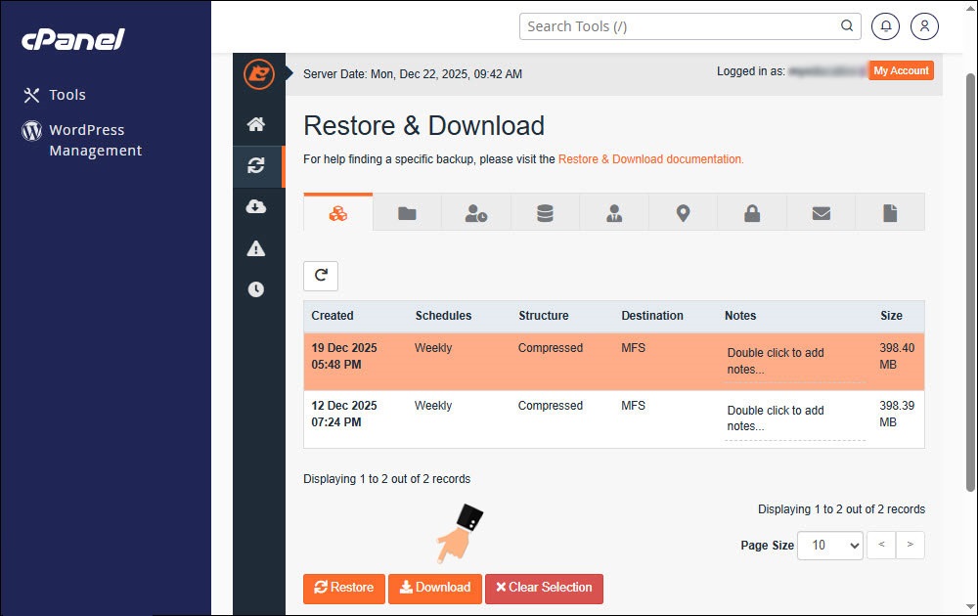Click the notifications bell icon
The image size is (978, 616).
(886, 26)
